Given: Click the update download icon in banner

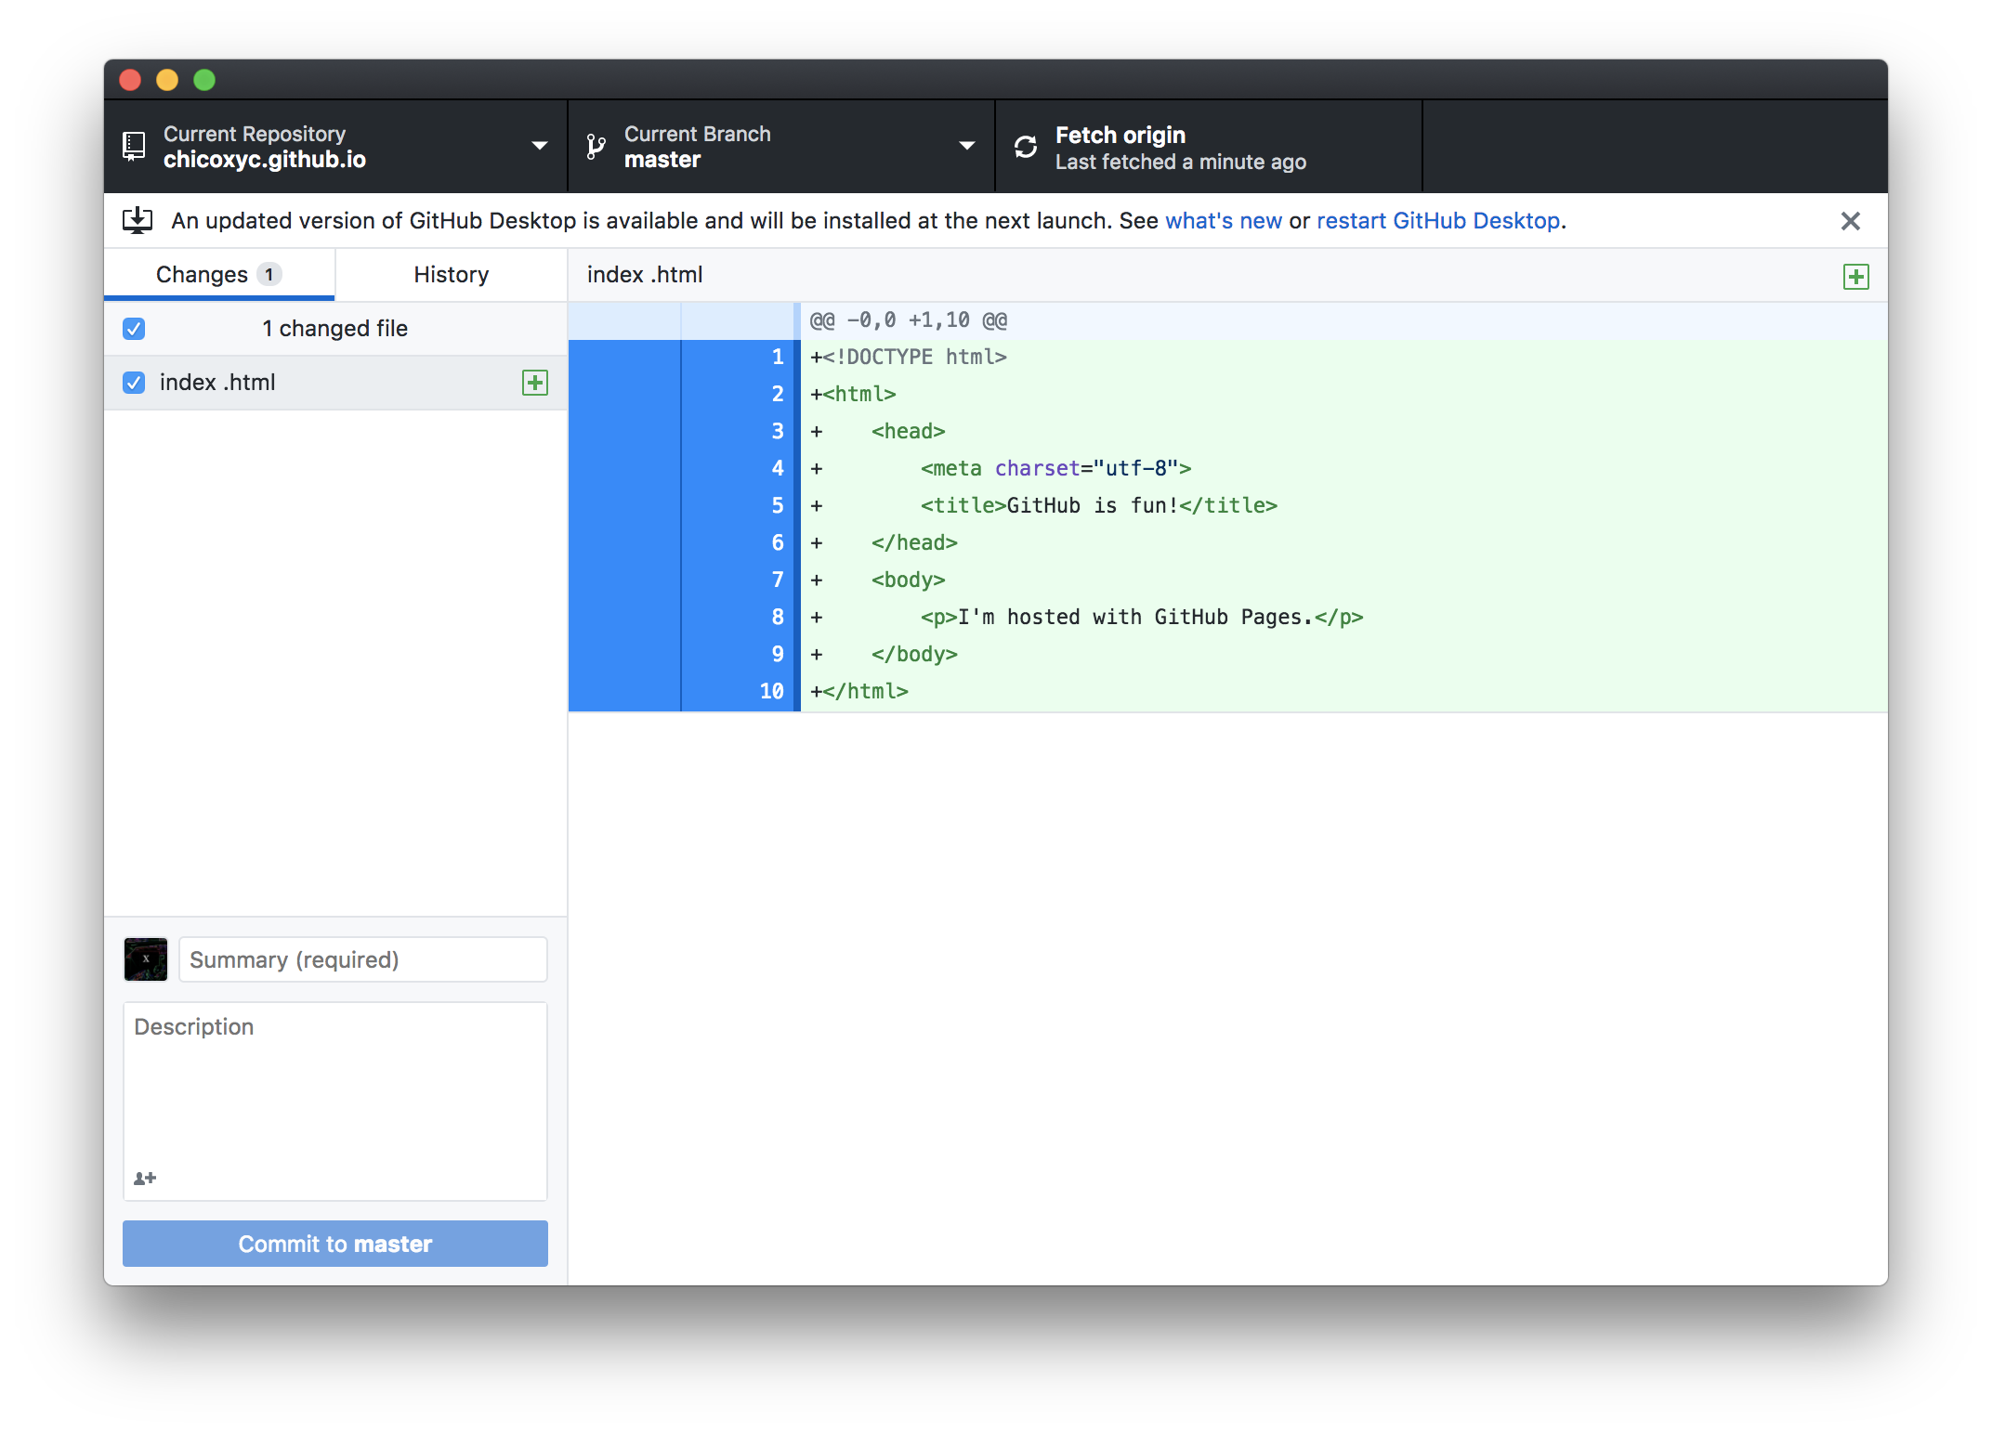Looking at the screenshot, I should tap(138, 220).
